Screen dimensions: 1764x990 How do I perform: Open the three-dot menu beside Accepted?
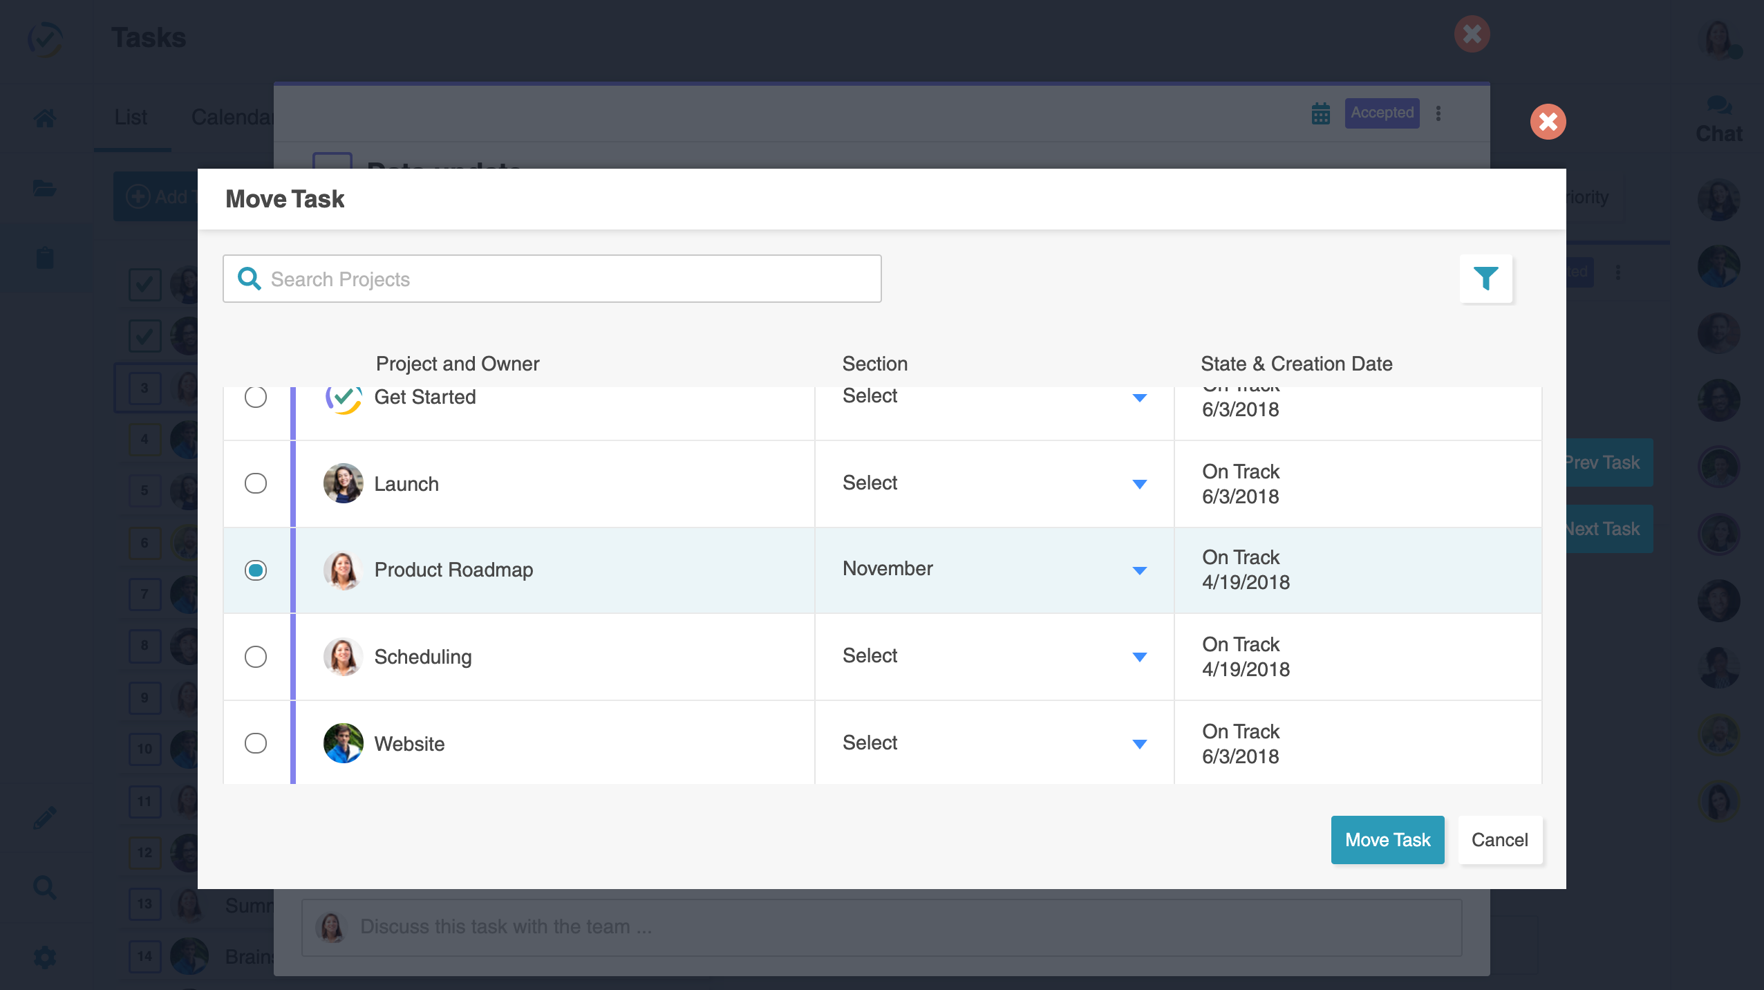1438,113
